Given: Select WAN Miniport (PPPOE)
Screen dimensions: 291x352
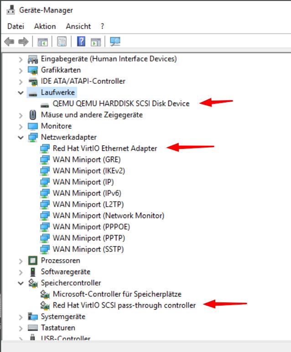Looking at the screenshot, I should (91, 227).
